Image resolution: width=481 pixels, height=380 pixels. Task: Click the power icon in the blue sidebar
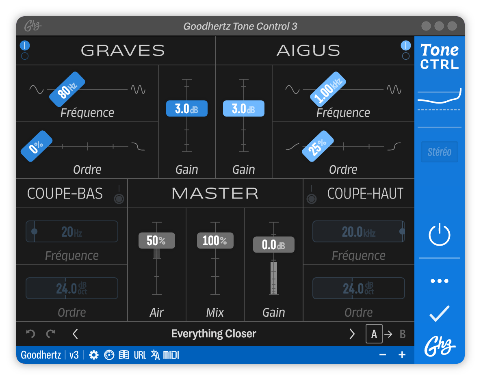click(x=439, y=234)
